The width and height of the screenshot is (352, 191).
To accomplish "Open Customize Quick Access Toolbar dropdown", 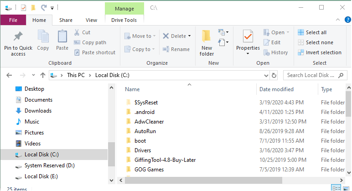I will click(52, 8).
